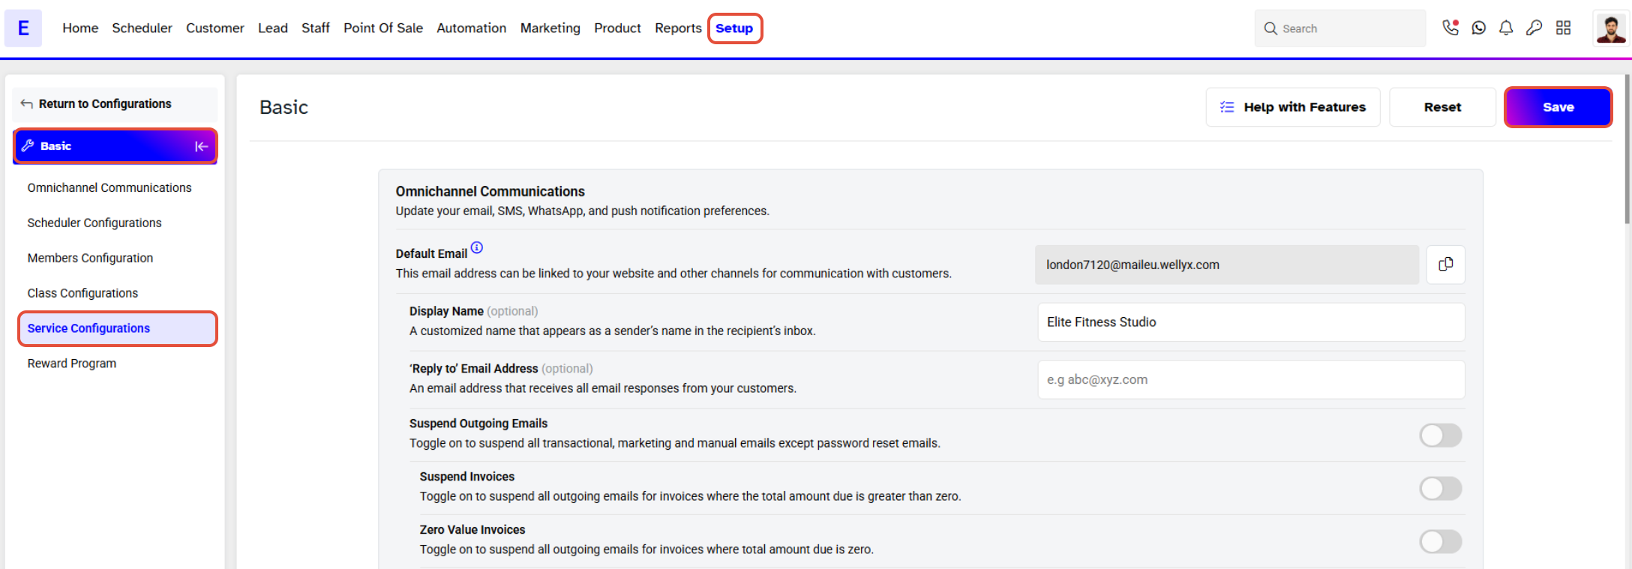Toggle the Suspend Invoices switch

pos(1440,488)
